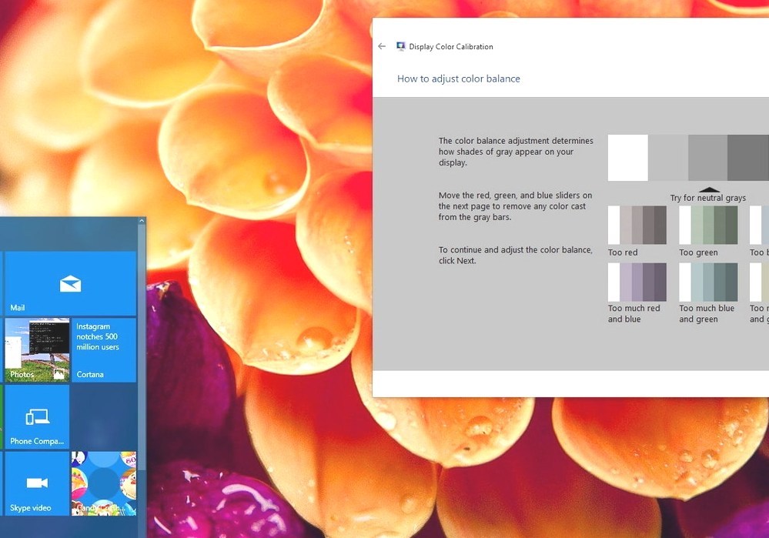The height and width of the screenshot is (538, 769).
Task: Select the 'Too green' example swatch
Action: (707, 224)
